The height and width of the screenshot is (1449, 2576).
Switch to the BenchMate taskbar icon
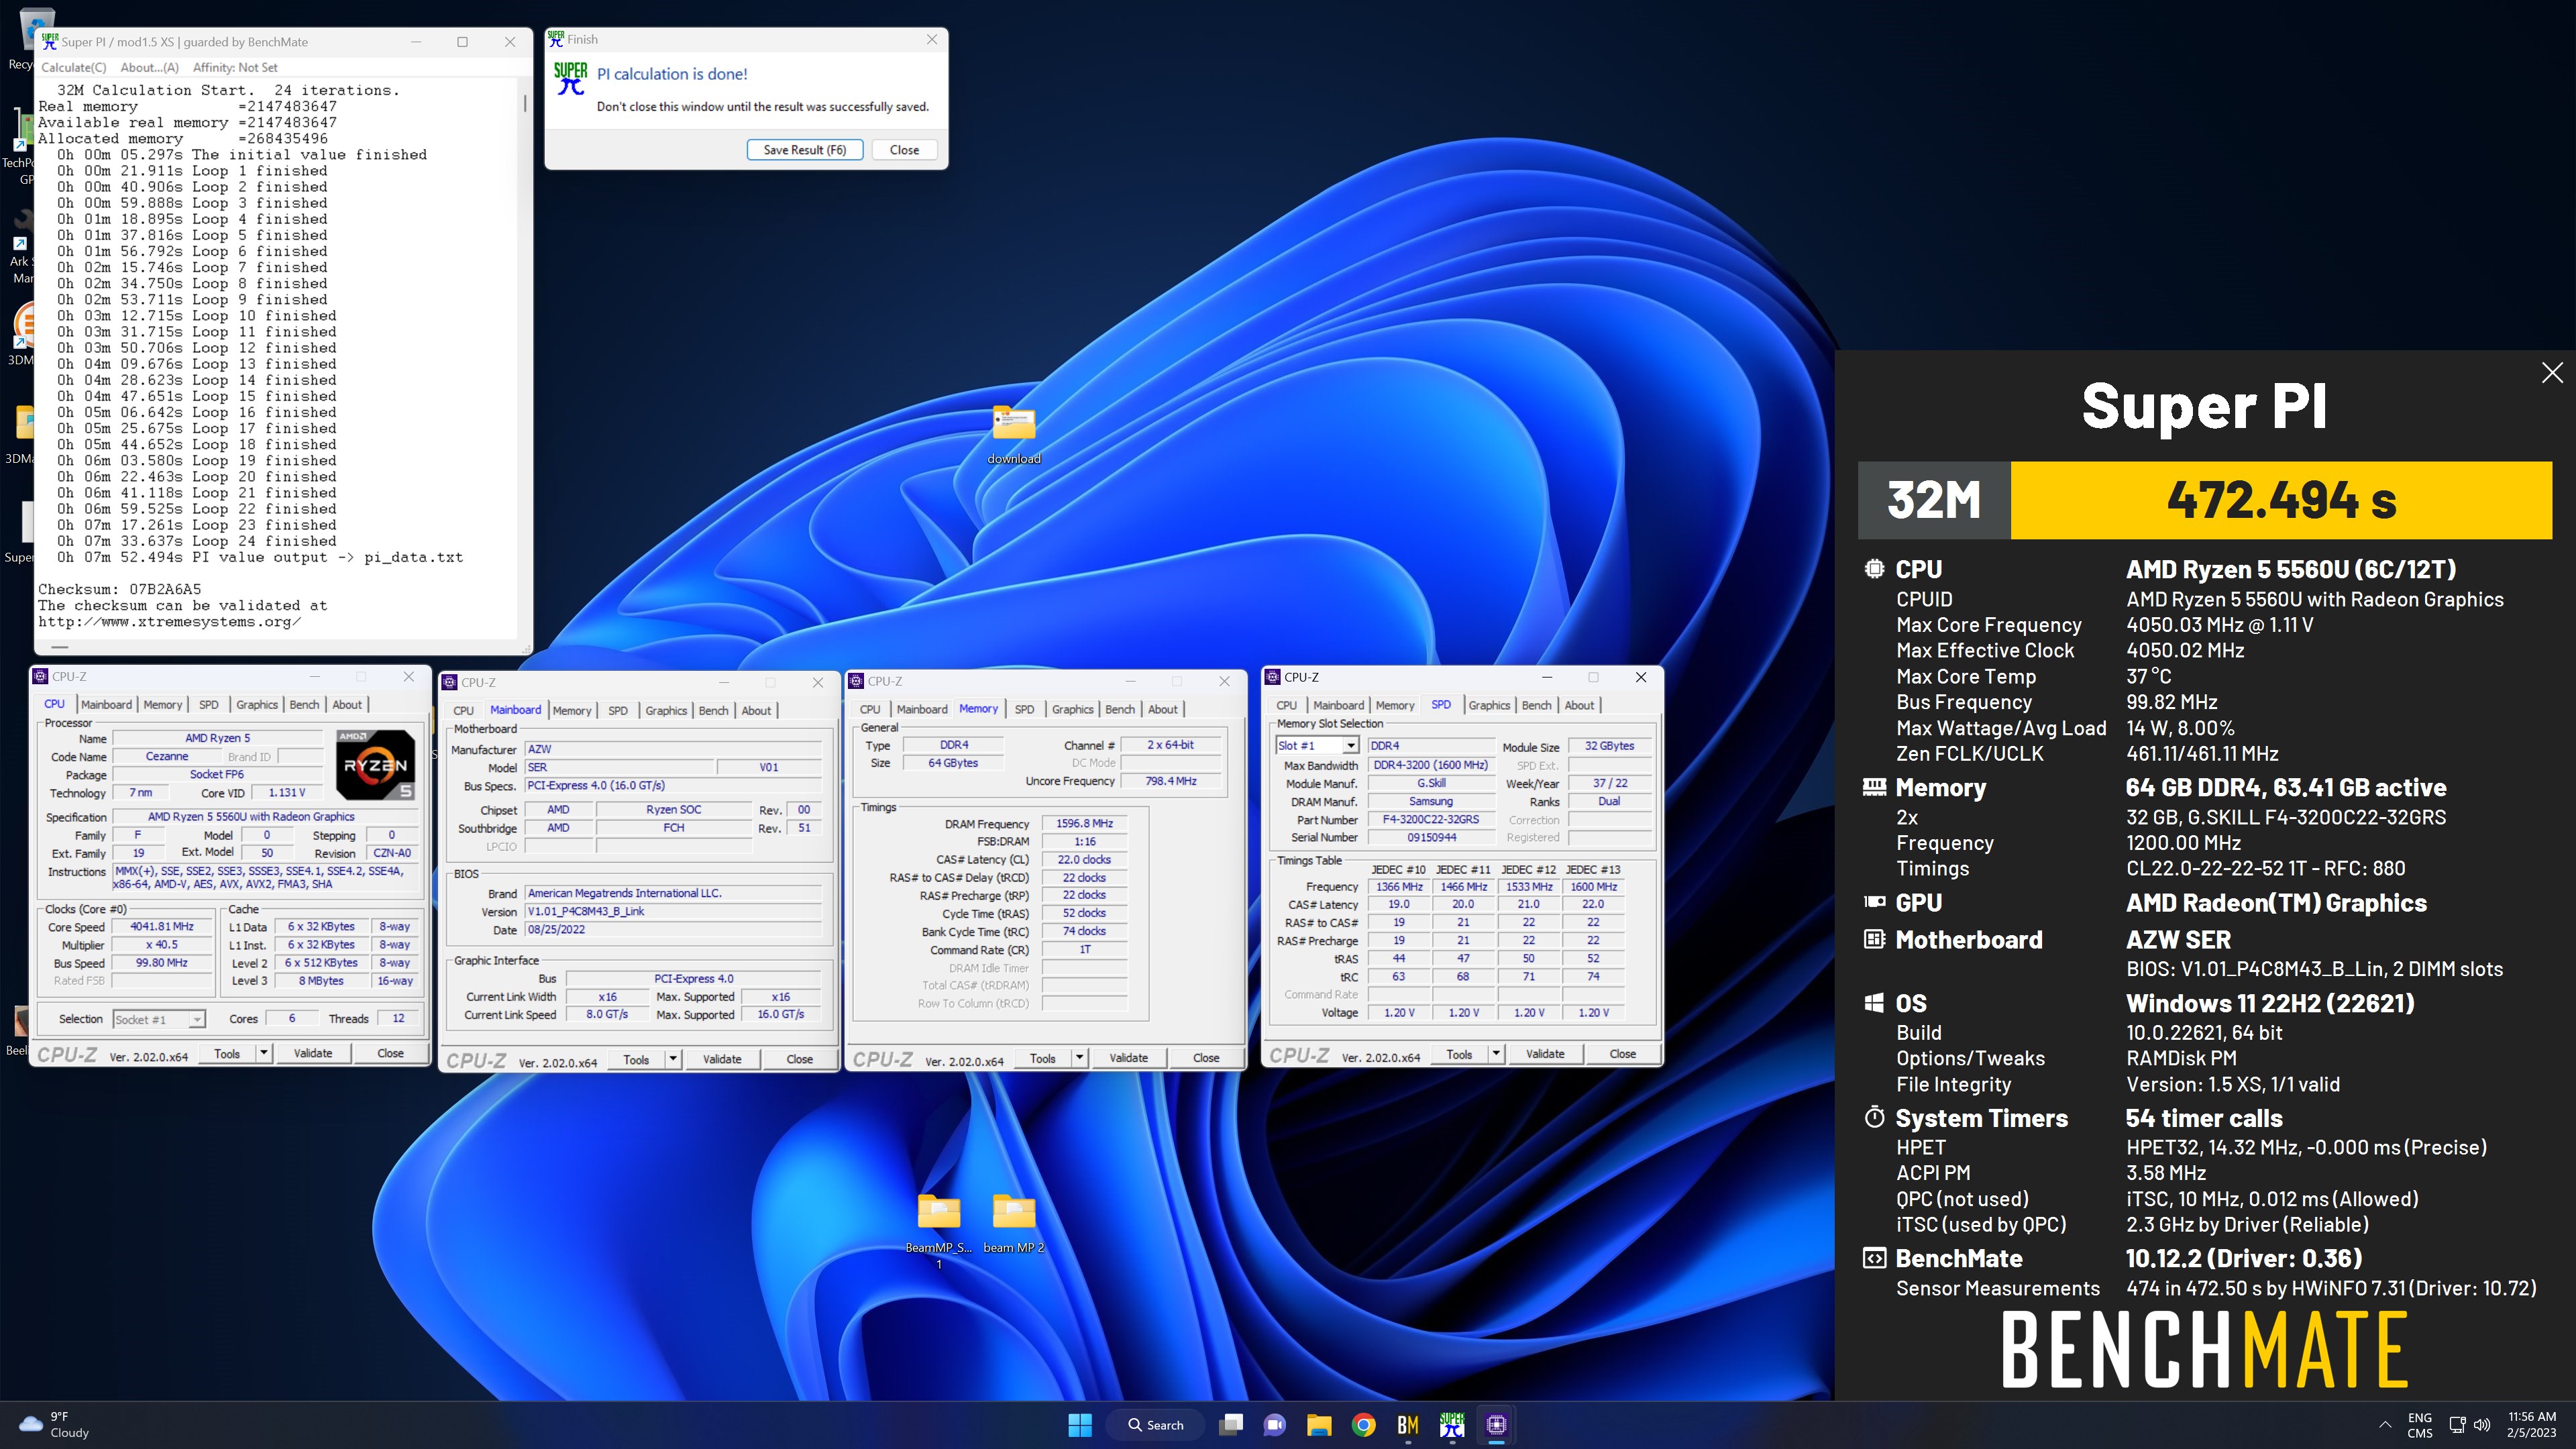point(1408,1425)
